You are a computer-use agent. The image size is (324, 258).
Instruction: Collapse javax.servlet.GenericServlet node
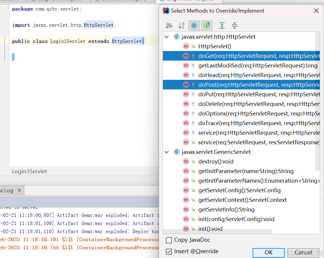pos(166,152)
